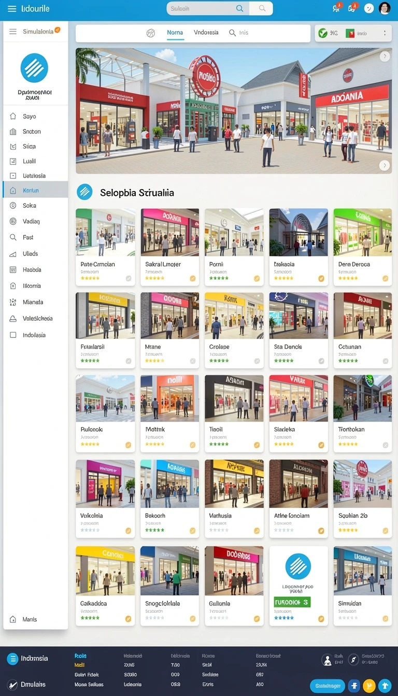Click the Ulieds sidebar icon

pyautogui.click(x=13, y=254)
